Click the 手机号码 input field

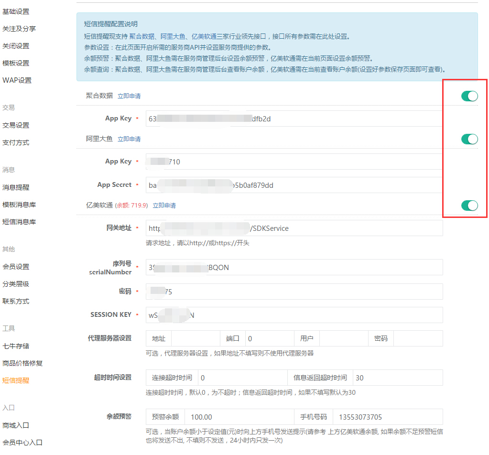point(387,417)
